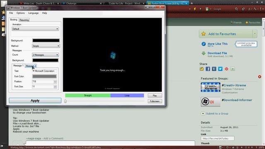Click the Twitter share icon
The width and height of the screenshot is (265, 149).
click(x=220, y=69)
